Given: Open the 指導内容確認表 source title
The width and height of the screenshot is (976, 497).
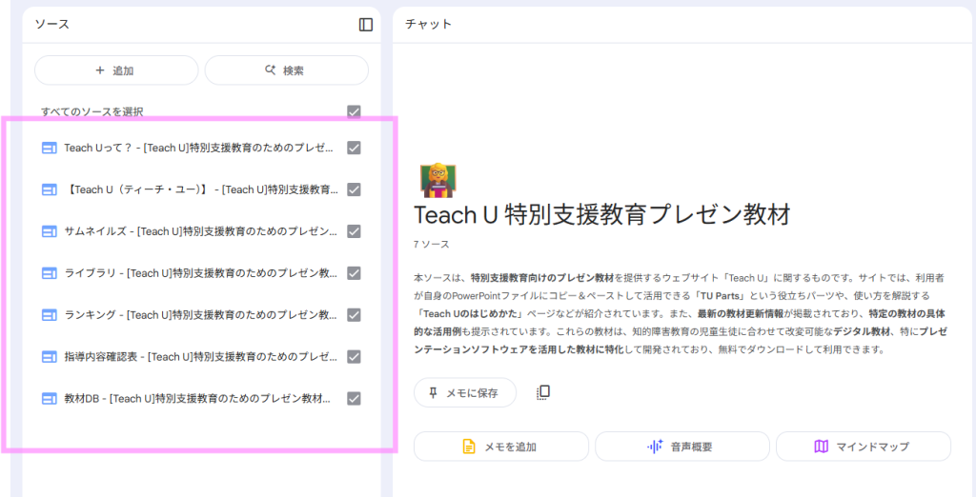Looking at the screenshot, I should pos(200,356).
